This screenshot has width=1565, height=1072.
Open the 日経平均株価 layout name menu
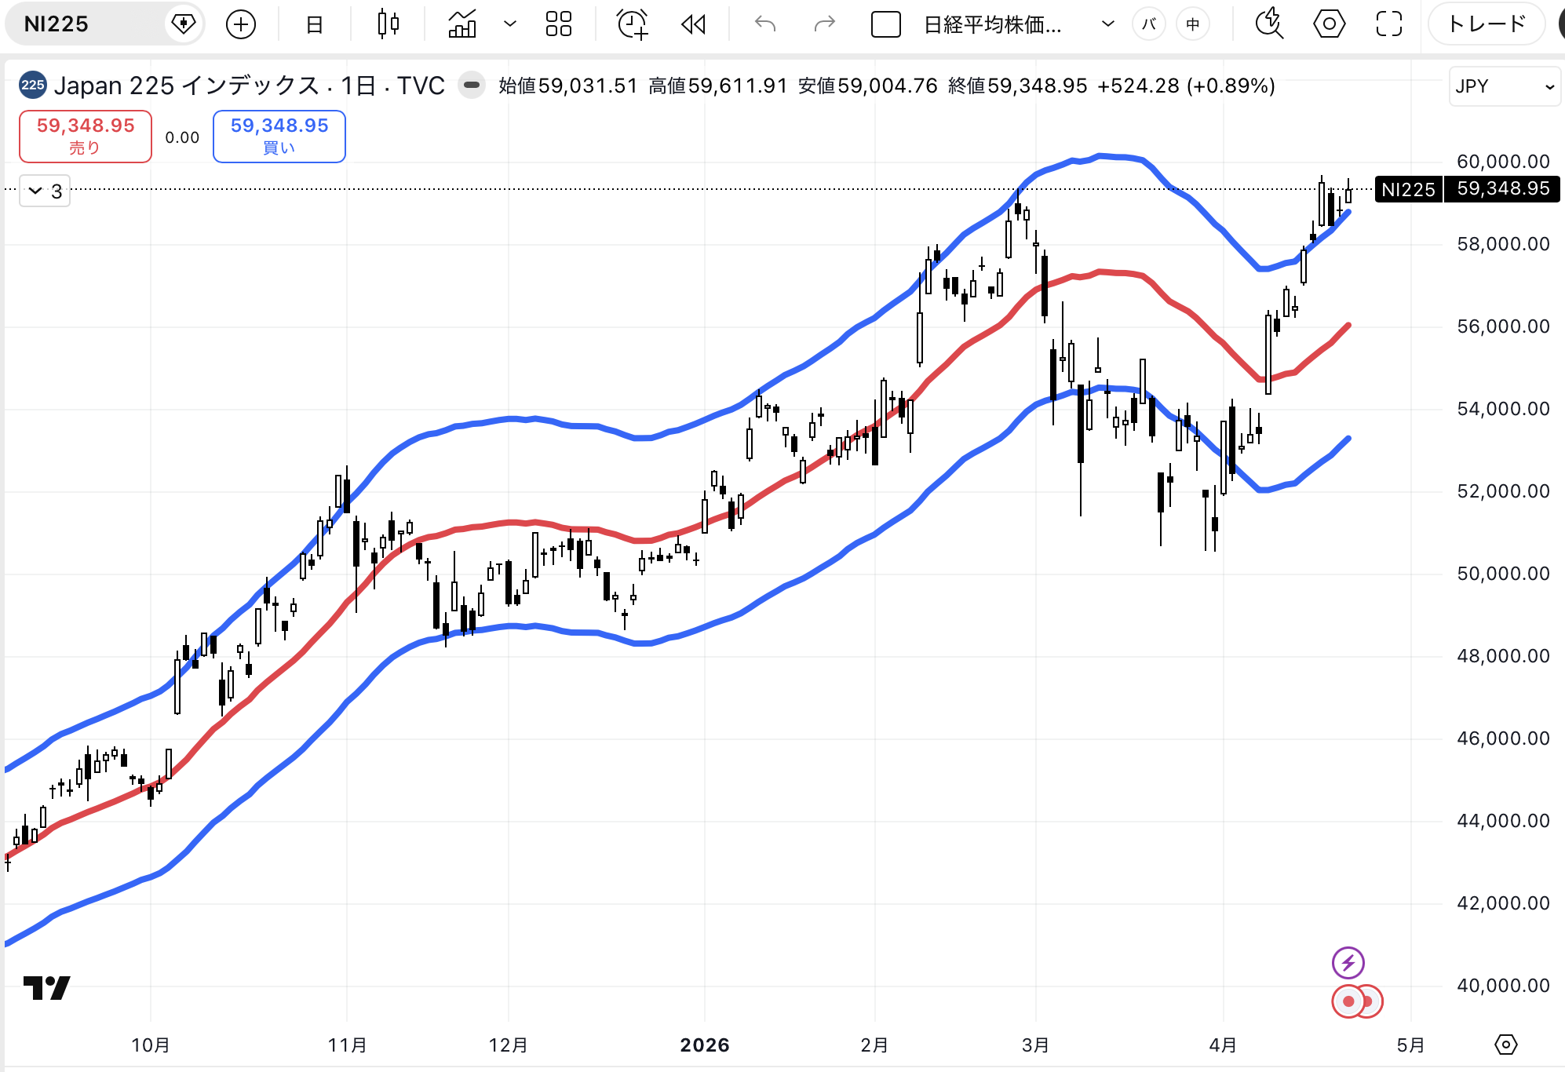point(993,24)
